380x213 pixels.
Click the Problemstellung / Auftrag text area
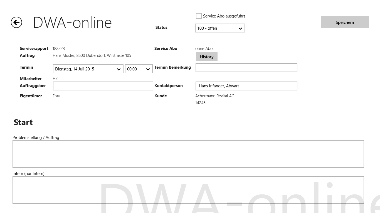click(x=188, y=154)
